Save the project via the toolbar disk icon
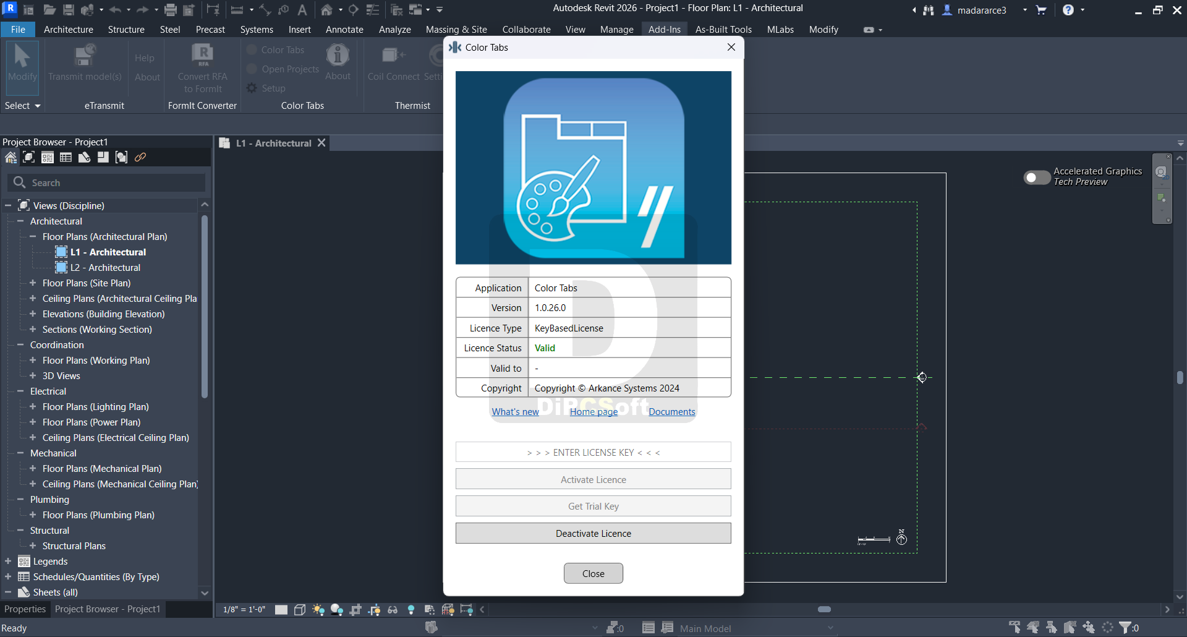 [69, 10]
